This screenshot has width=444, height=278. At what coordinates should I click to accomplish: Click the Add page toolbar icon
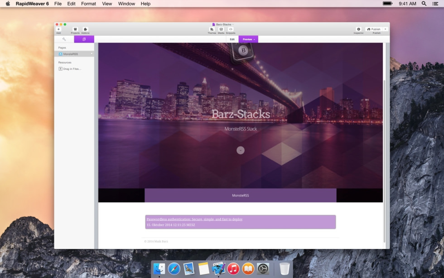(x=58, y=29)
